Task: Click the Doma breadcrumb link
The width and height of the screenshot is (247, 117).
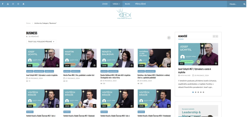Action: tap(28, 23)
